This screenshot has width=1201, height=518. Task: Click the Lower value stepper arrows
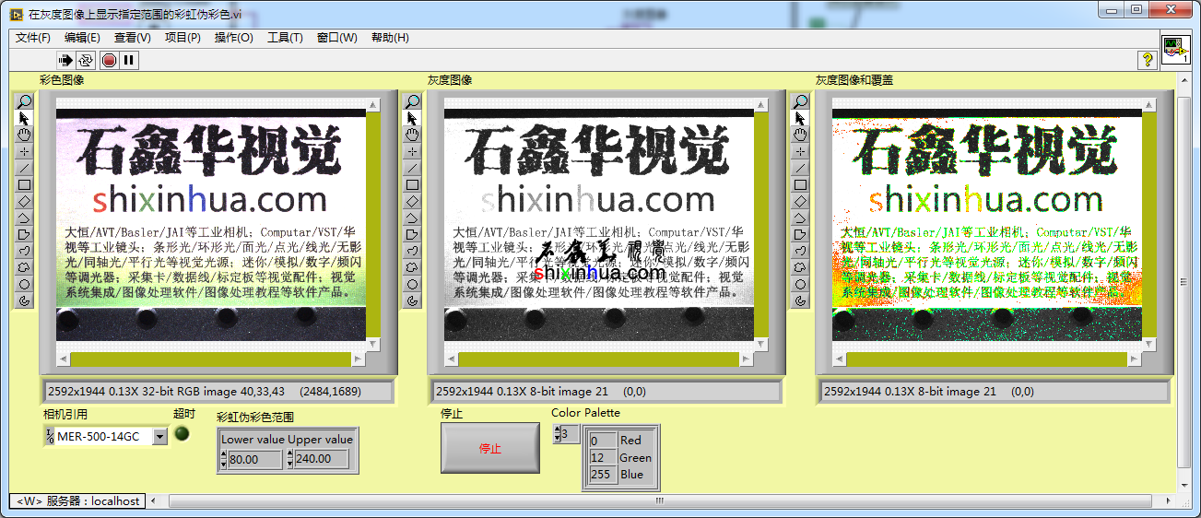pyautogui.click(x=224, y=458)
